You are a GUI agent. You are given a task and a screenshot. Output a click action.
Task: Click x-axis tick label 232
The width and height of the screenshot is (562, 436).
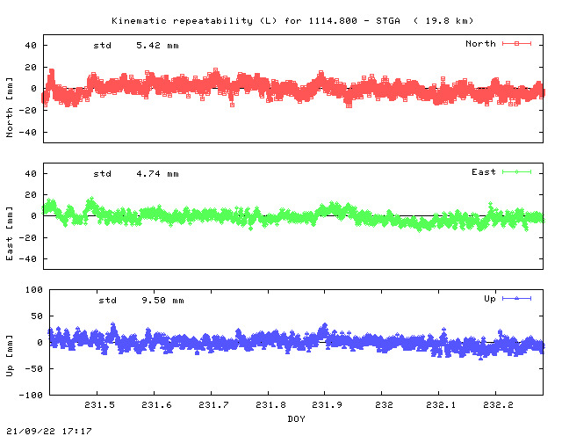click(384, 405)
